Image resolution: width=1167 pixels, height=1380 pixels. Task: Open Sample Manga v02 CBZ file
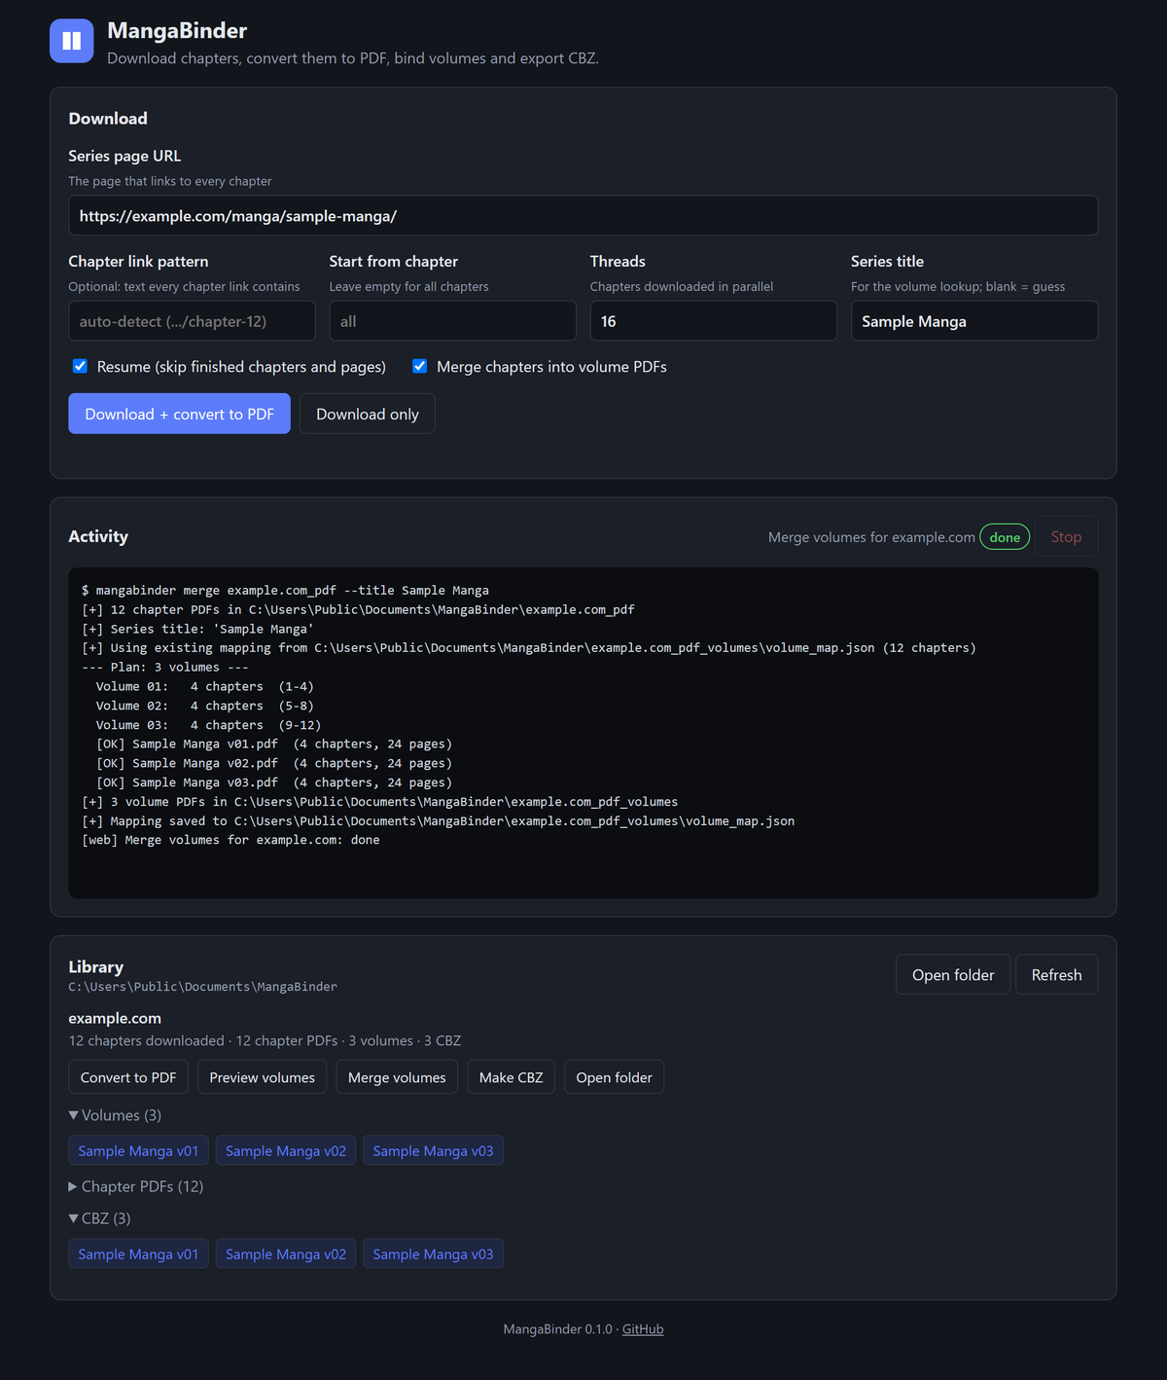[x=286, y=1253]
